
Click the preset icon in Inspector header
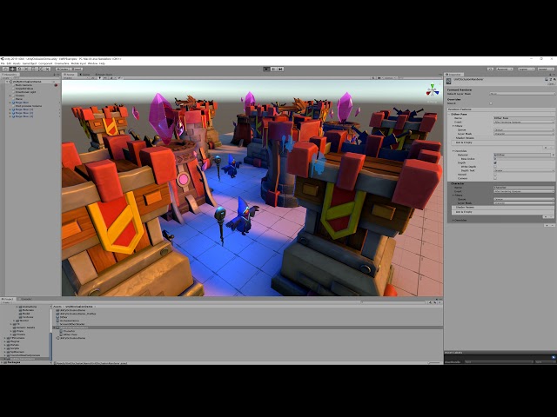(x=551, y=79)
